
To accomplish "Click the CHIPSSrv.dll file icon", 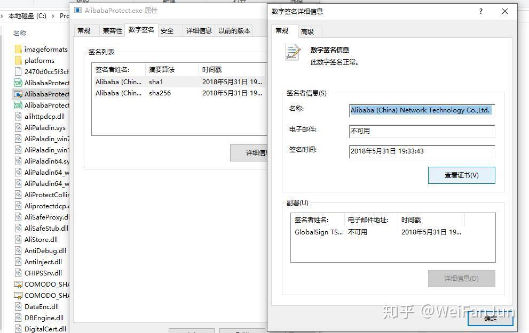I will coord(18,273).
